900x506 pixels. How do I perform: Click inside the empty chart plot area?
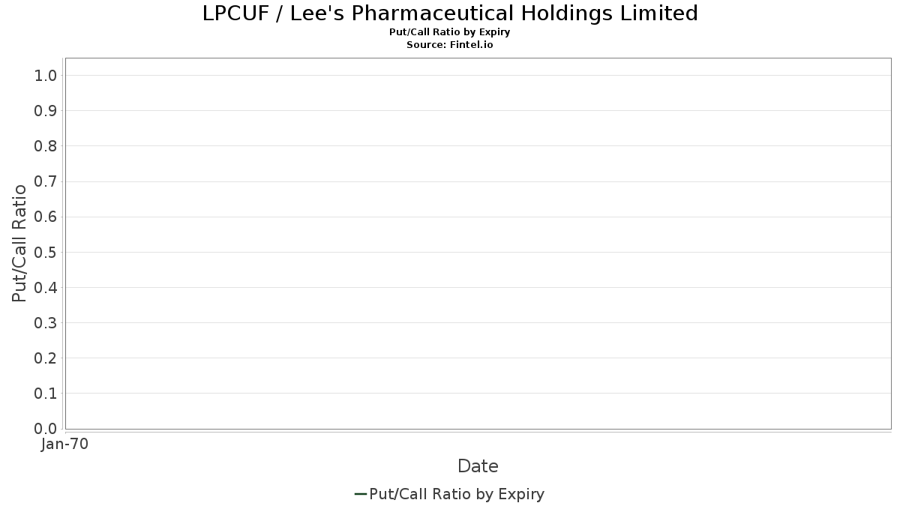[478, 243]
